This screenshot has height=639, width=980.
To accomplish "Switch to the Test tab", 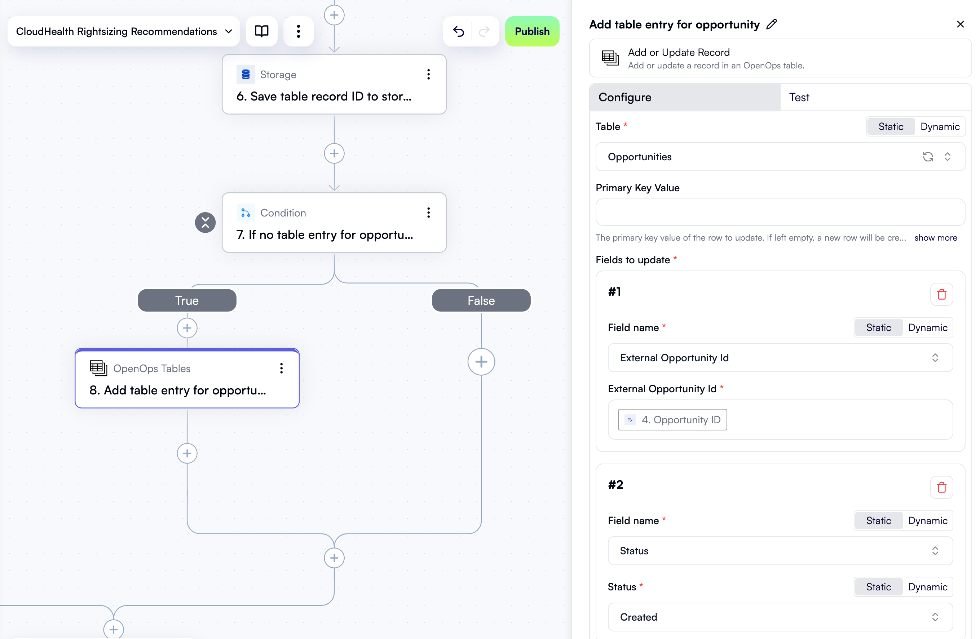I will [799, 97].
